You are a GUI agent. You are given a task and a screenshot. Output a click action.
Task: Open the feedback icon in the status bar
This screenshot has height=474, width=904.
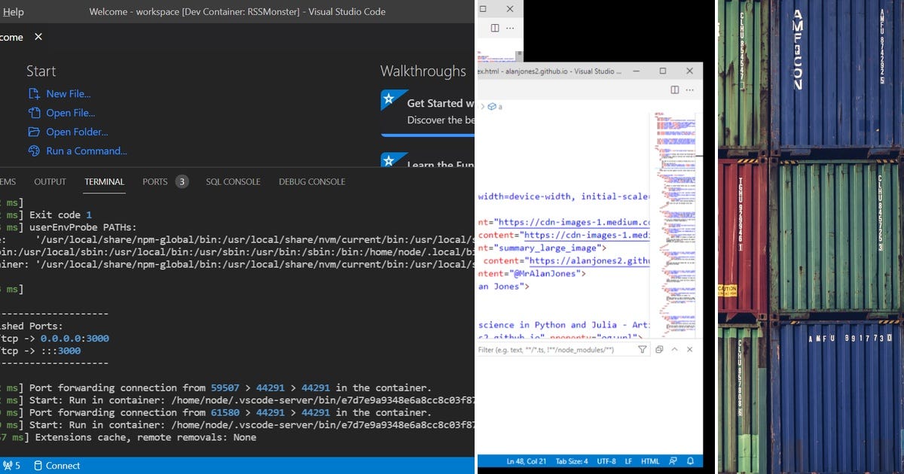coord(674,460)
